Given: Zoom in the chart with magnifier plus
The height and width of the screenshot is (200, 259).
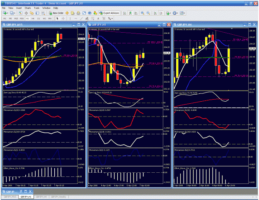Looking at the screenshot, I should click(x=143, y=13).
